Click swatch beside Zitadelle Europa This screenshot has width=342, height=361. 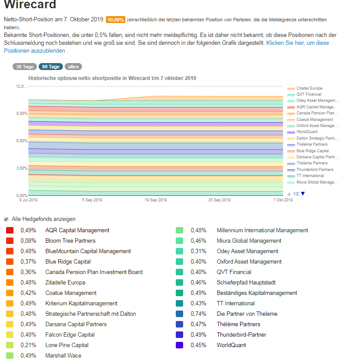coord(10,282)
